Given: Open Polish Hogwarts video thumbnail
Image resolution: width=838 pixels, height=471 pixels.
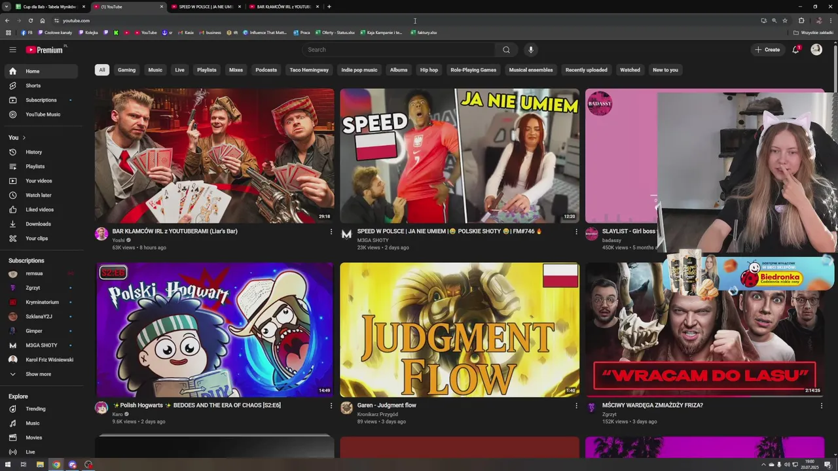Looking at the screenshot, I should pos(214,330).
